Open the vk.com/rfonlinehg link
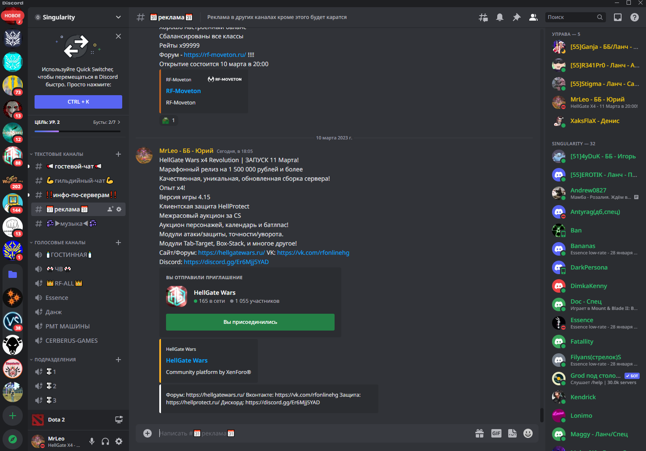 coord(313,253)
